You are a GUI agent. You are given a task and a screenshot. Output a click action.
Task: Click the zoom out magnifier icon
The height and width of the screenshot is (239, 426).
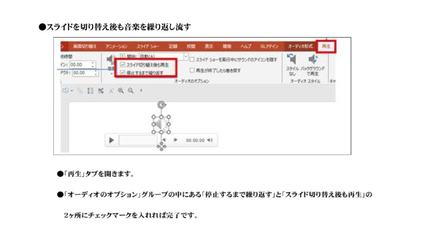coord(131,90)
